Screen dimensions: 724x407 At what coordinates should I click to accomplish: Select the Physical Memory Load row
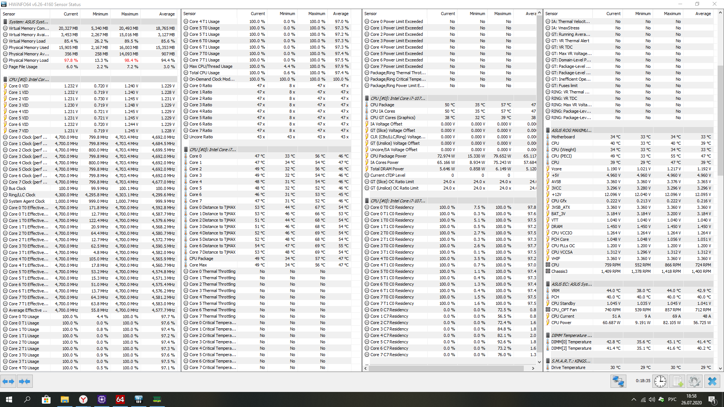coord(29,60)
